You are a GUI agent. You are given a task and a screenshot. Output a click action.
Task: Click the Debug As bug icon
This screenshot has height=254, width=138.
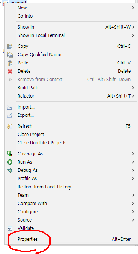[10, 170]
